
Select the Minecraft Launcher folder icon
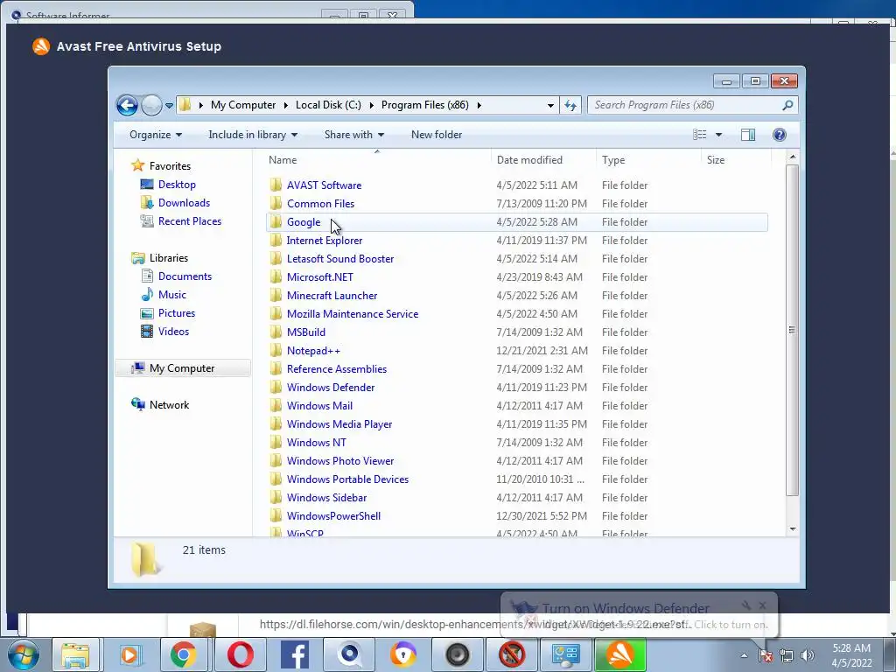pos(276,296)
